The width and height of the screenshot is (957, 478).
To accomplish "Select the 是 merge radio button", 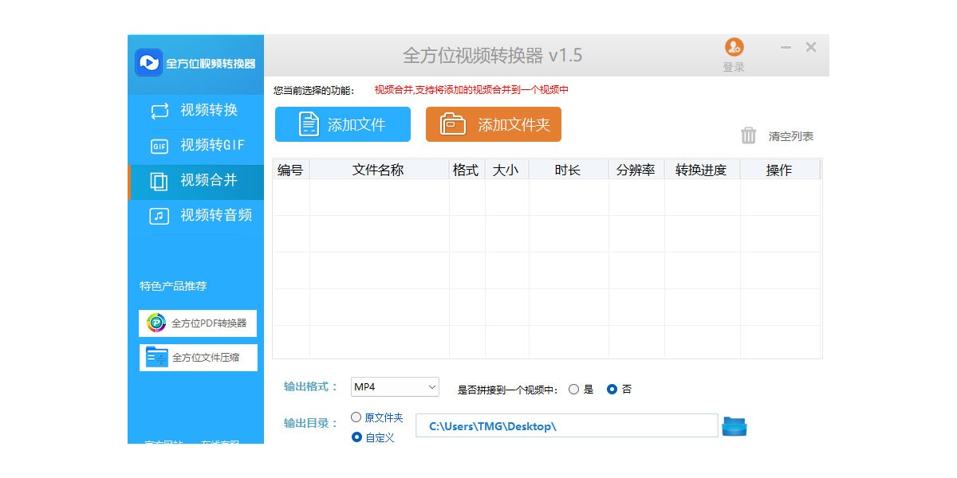I will 573,390.
